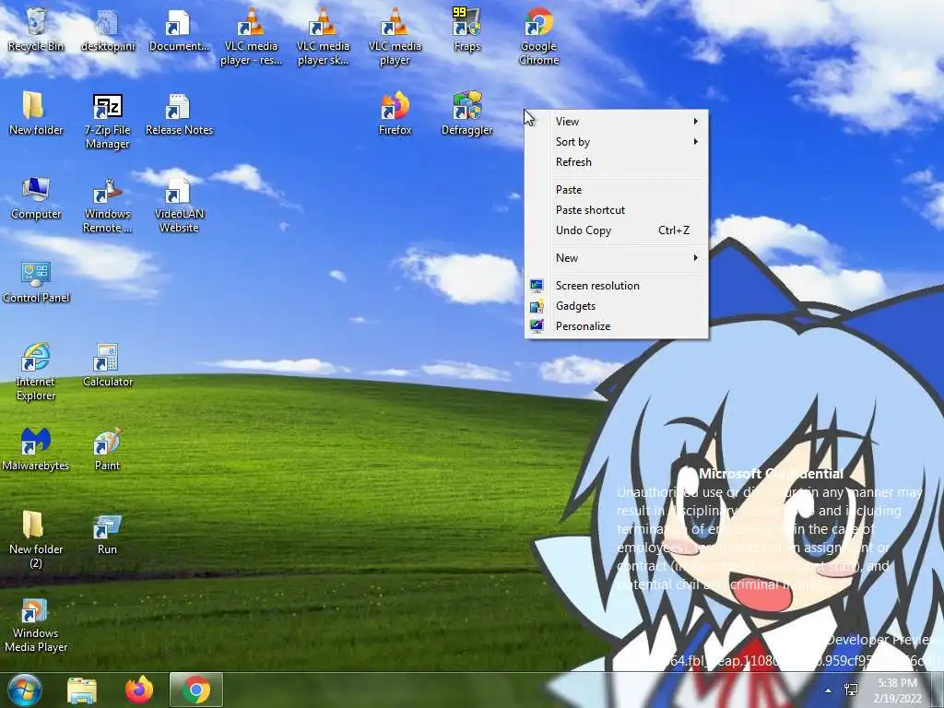Select the Recycle Bin desktop icon
944x708 pixels.
click(x=36, y=30)
